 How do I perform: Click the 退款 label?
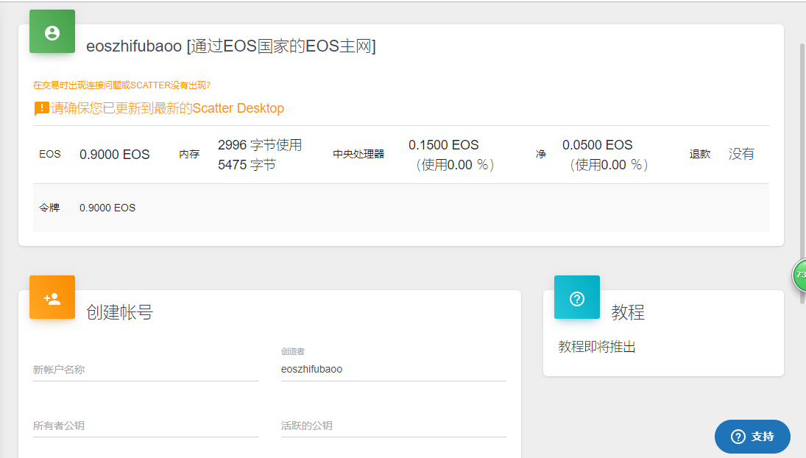[699, 154]
